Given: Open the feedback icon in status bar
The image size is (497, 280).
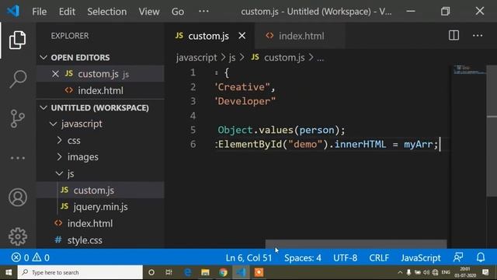Looking at the screenshot, I should click(458, 257).
